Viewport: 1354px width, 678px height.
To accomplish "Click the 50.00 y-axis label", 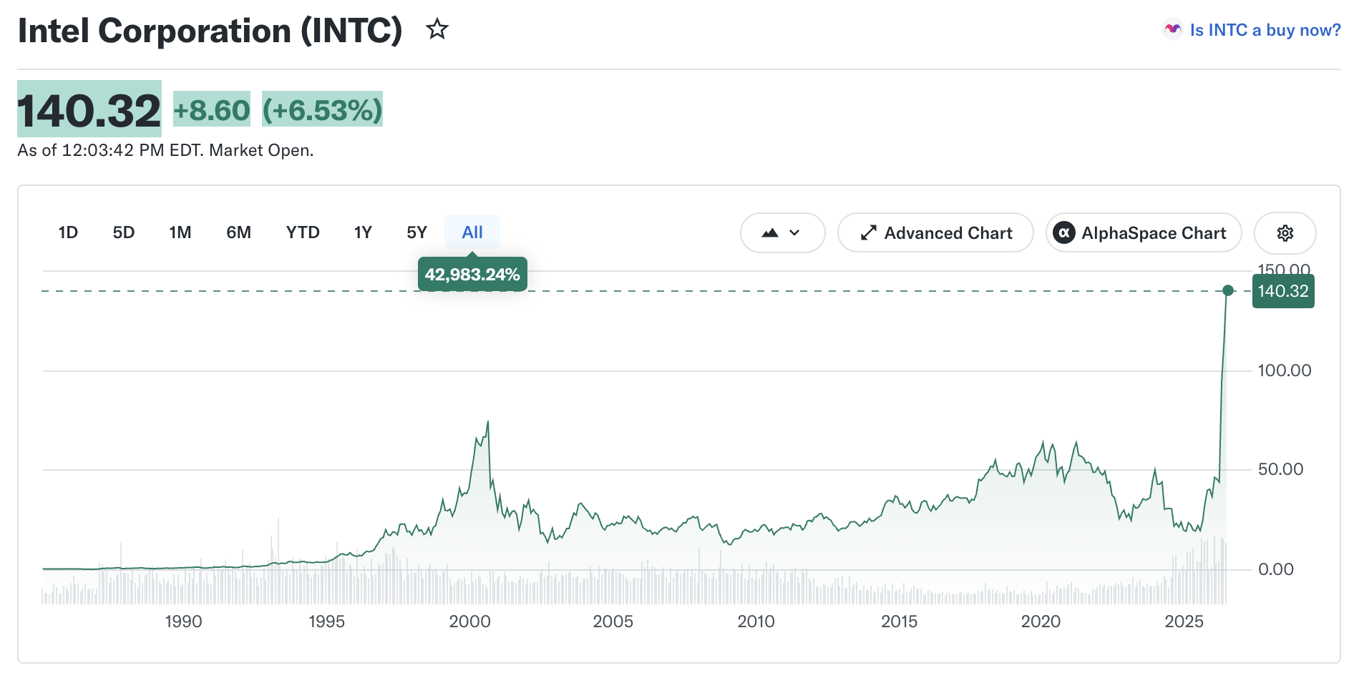I will coord(1280,469).
